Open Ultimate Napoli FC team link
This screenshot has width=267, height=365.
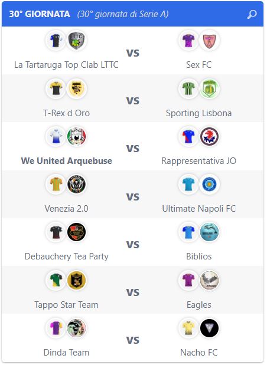pos(199,209)
